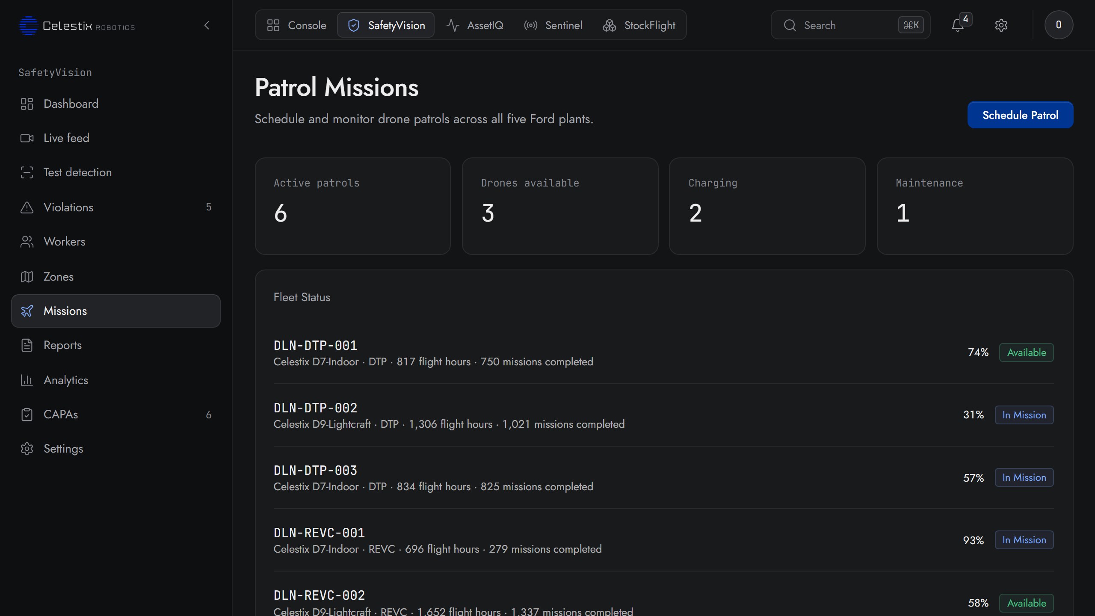Click the Dashboard grid icon in sidebar
Viewport: 1095px width, 616px height.
click(27, 104)
